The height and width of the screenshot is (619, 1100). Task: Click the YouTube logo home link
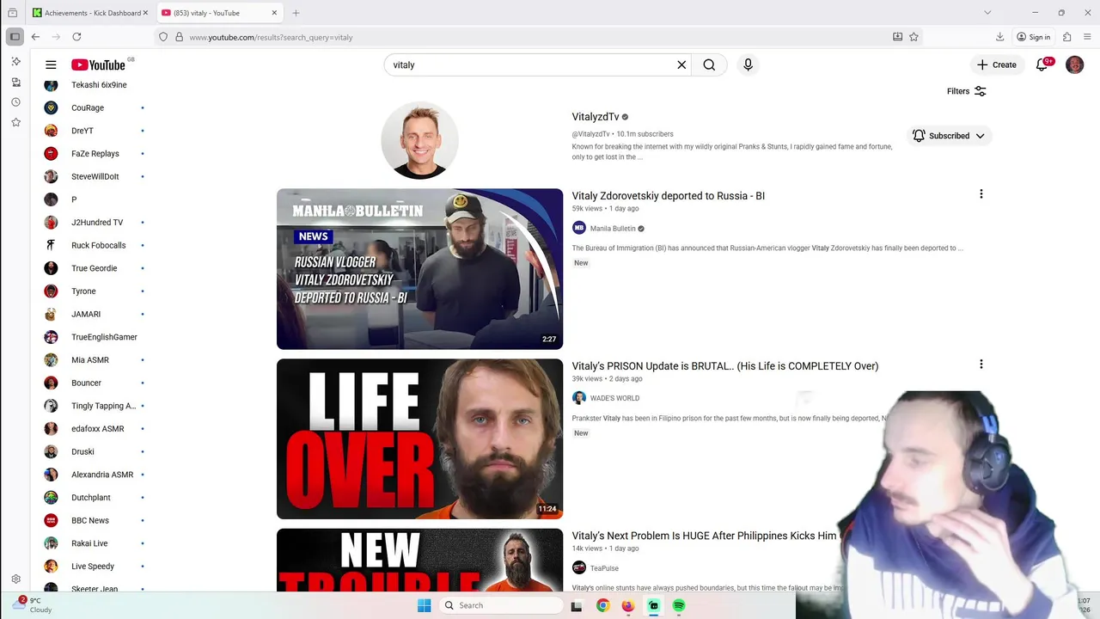tap(99, 64)
